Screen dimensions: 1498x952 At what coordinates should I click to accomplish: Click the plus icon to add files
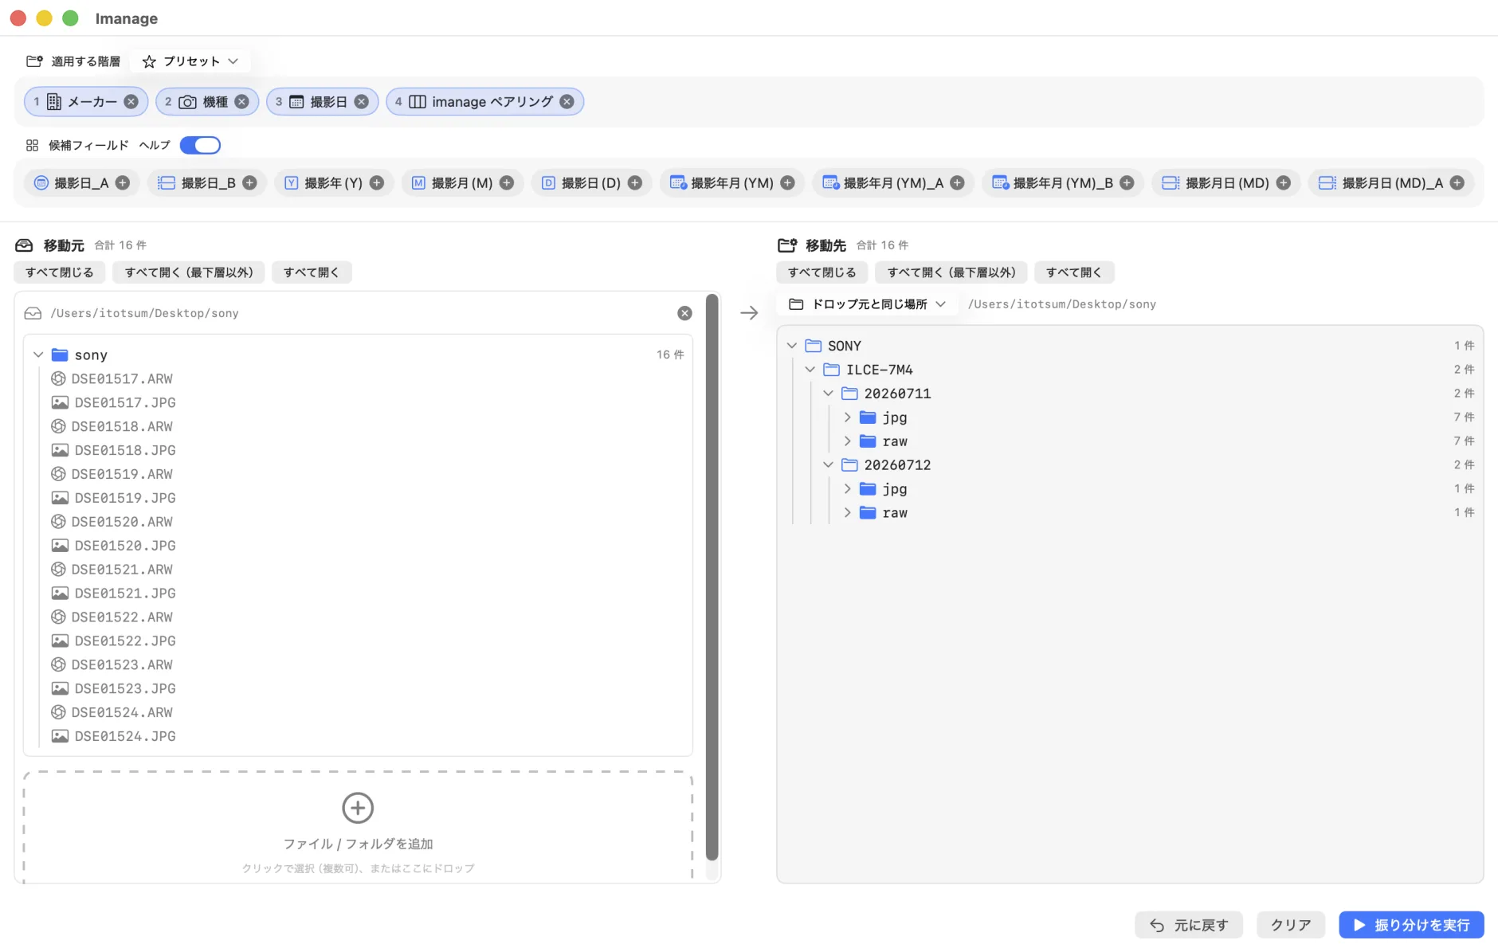pyautogui.click(x=358, y=808)
